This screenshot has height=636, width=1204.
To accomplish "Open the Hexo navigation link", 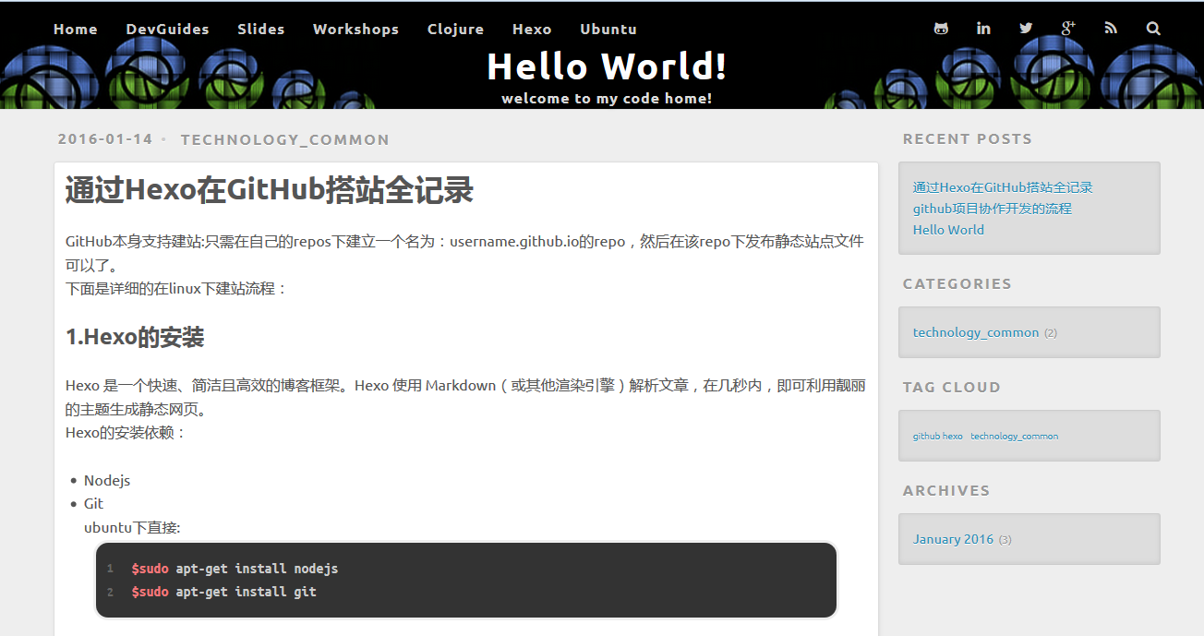I will click(x=532, y=30).
